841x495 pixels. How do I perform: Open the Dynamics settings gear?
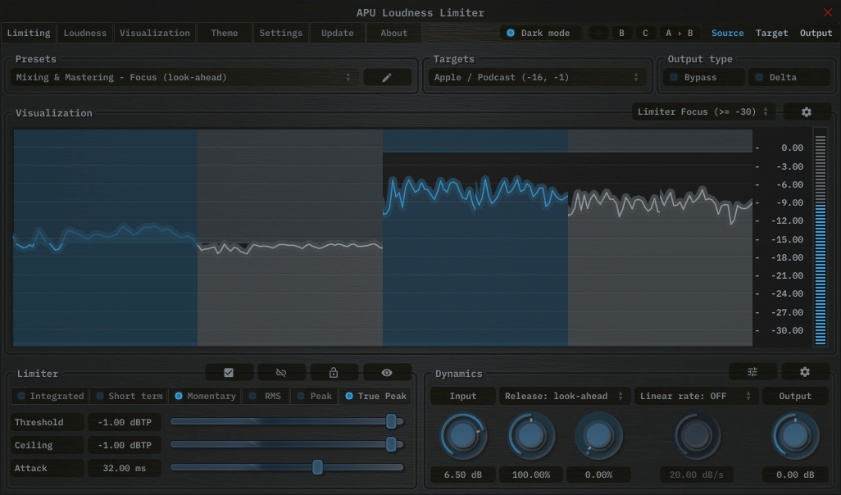pos(805,371)
